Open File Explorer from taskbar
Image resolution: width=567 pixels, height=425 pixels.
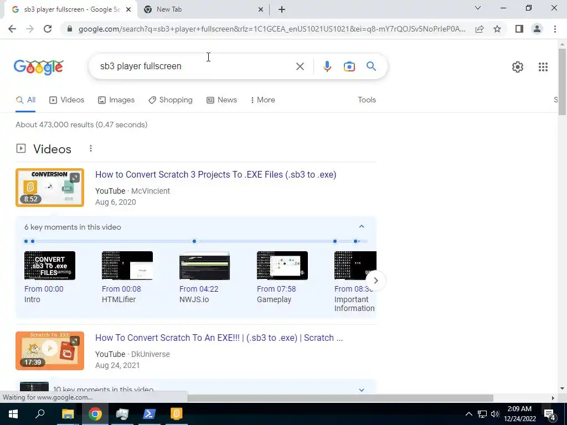(68, 414)
